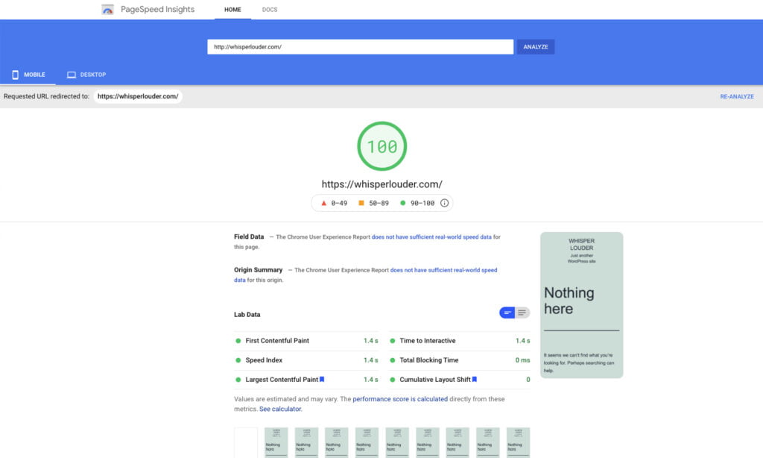The image size is (763, 458).
Task: Select the last filmstrip thumbnail
Action: (x=518, y=442)
